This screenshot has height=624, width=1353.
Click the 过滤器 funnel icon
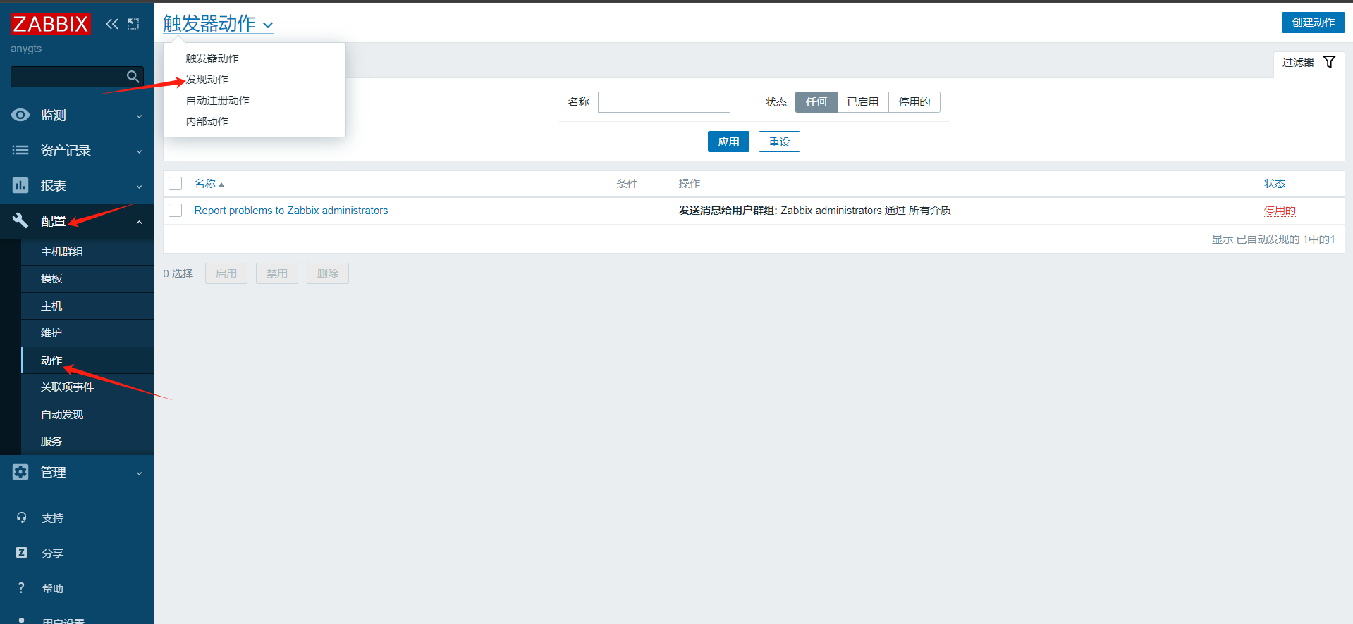(1329, 62)
